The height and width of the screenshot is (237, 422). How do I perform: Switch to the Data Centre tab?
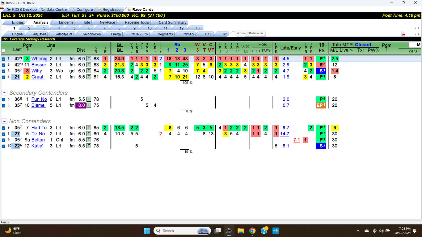[x=54, y=10]
